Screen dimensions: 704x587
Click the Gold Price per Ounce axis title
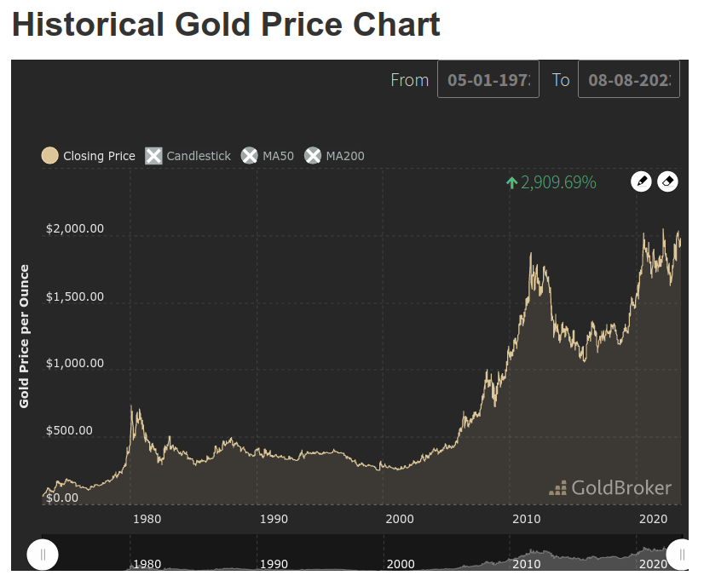24,336
